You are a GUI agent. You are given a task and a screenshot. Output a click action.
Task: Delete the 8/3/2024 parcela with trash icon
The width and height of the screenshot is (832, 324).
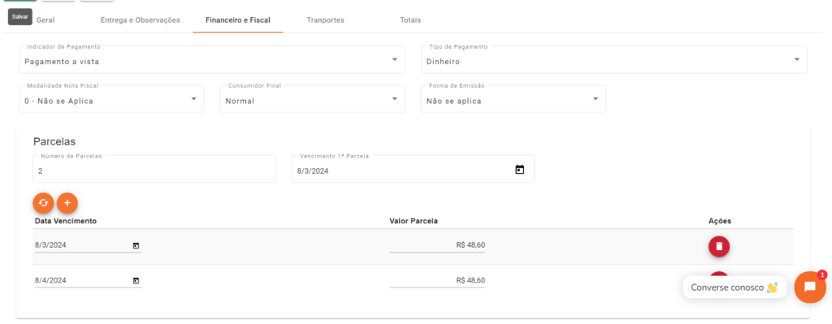coord(719,247)
